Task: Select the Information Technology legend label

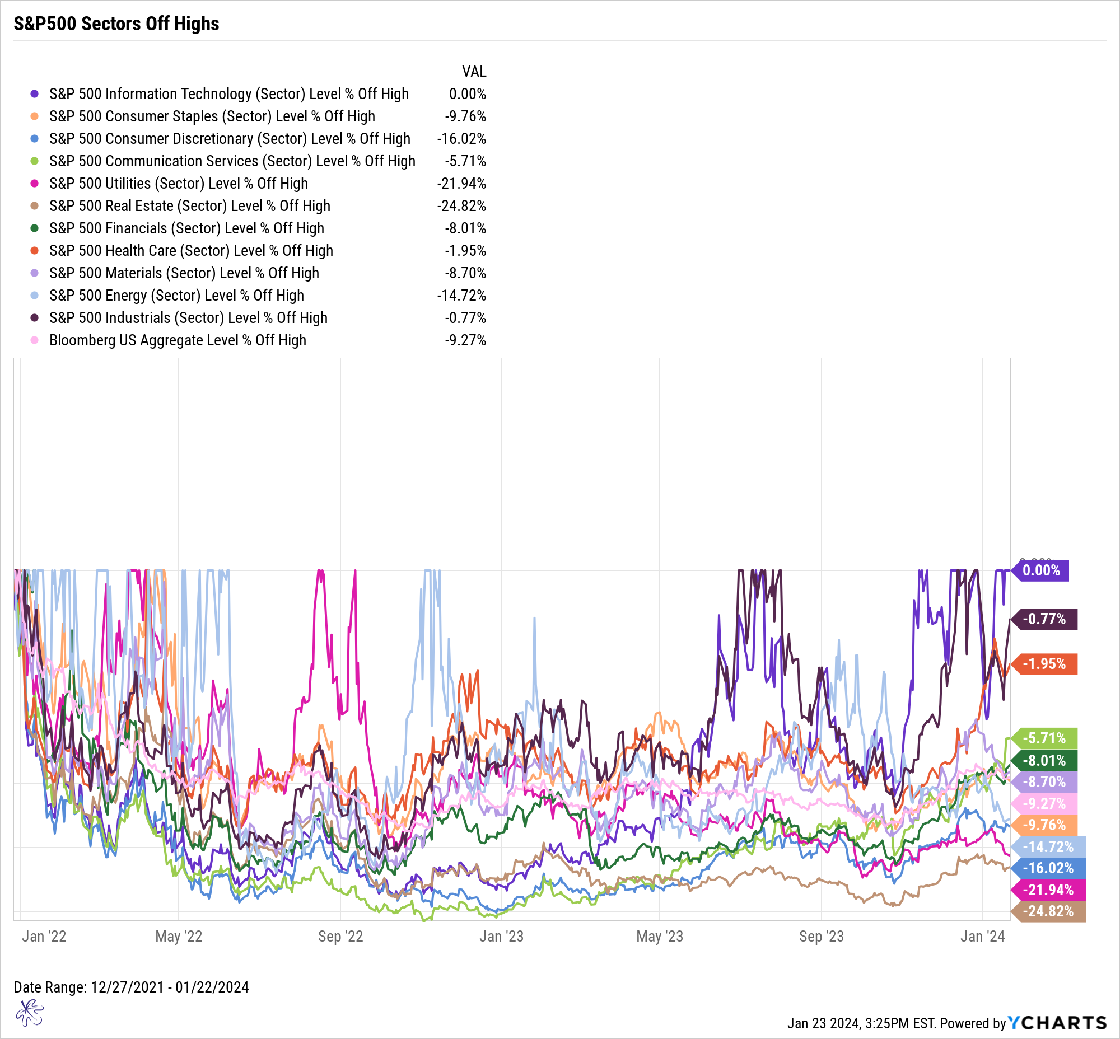Action: (229, 94)
